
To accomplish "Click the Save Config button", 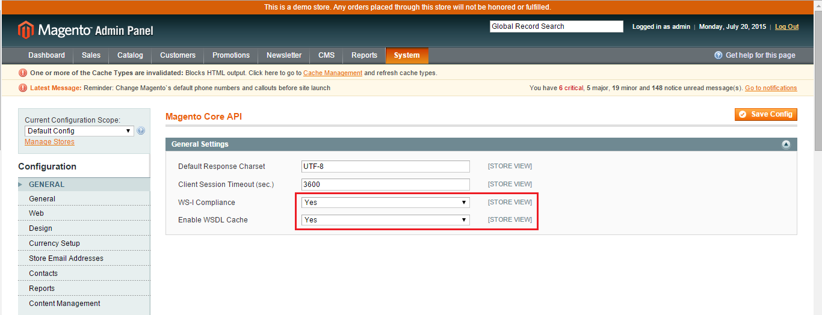I will click(x=766, y=114).
